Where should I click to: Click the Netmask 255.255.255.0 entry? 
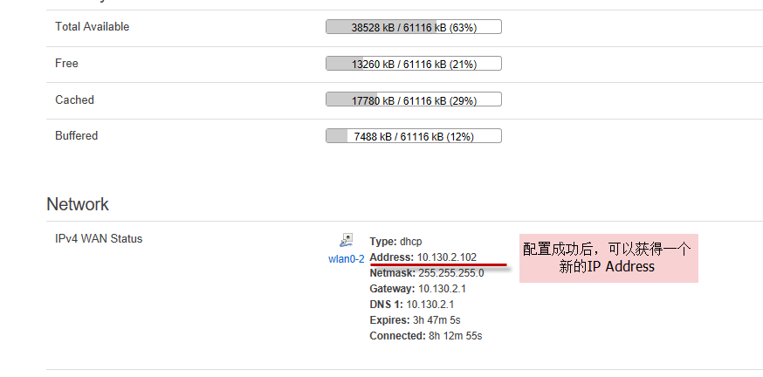427,273
